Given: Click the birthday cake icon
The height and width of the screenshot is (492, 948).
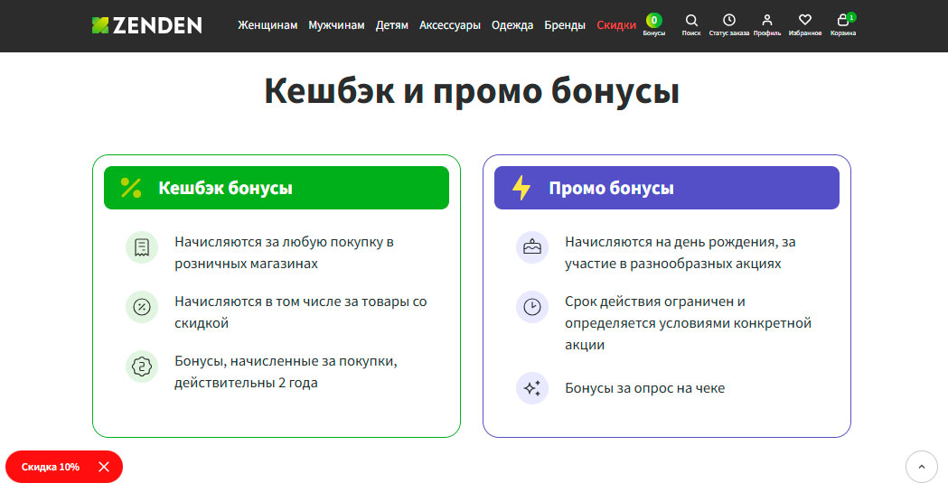Looking at the screenshot, I should [x=532, y=247].
